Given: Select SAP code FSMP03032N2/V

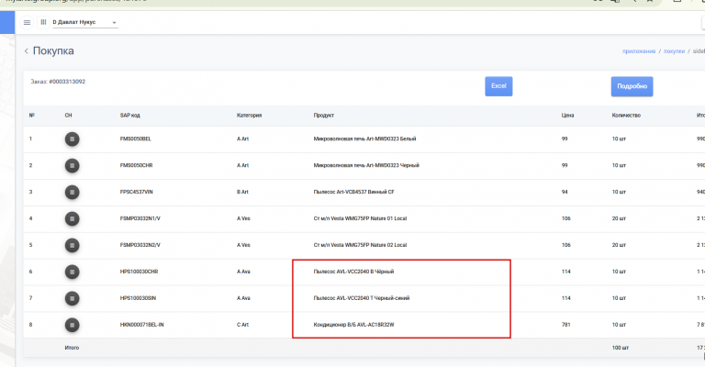Looking at the screenshot, I should (x=140, y=245).
